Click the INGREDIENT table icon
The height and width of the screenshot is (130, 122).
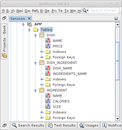42,90
